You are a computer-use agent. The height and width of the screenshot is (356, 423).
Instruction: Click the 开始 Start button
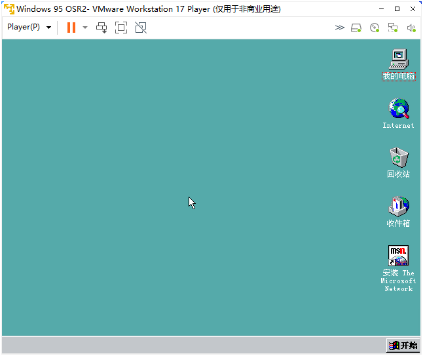tap(403, 345)
